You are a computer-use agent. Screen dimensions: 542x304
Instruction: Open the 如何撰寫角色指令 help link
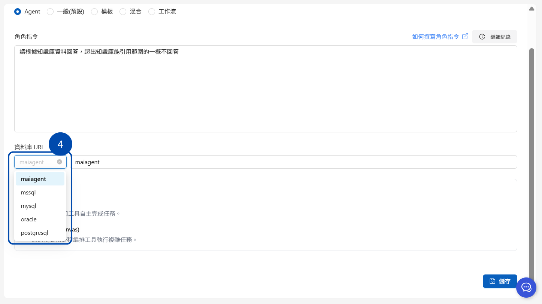tap(435, 37)
